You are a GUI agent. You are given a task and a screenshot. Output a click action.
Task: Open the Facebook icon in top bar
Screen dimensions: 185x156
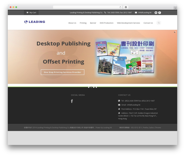pyautogui.click(x=159, y=13)
